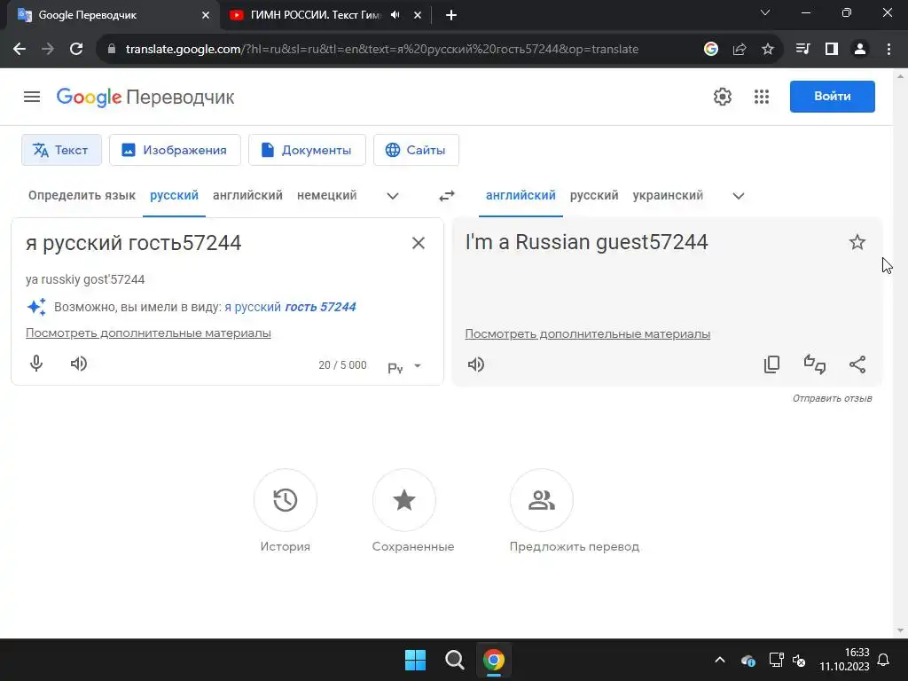The image size is (908, 681).
Task: Close the YouTube tab
Action: [418, 15]
